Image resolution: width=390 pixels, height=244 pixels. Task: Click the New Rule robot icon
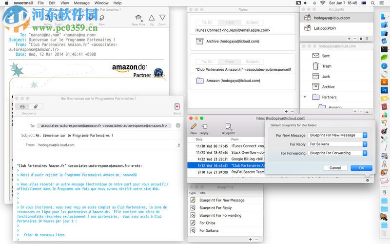coord(138,18)
